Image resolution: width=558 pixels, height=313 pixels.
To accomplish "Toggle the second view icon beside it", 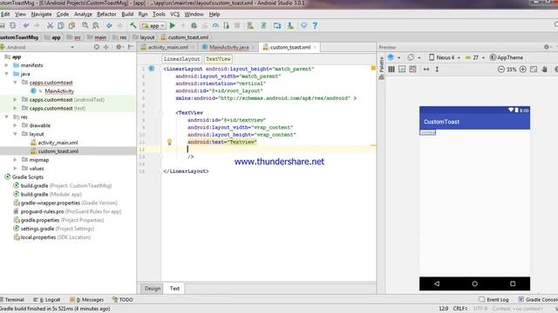I will click(x=402, y=70).
